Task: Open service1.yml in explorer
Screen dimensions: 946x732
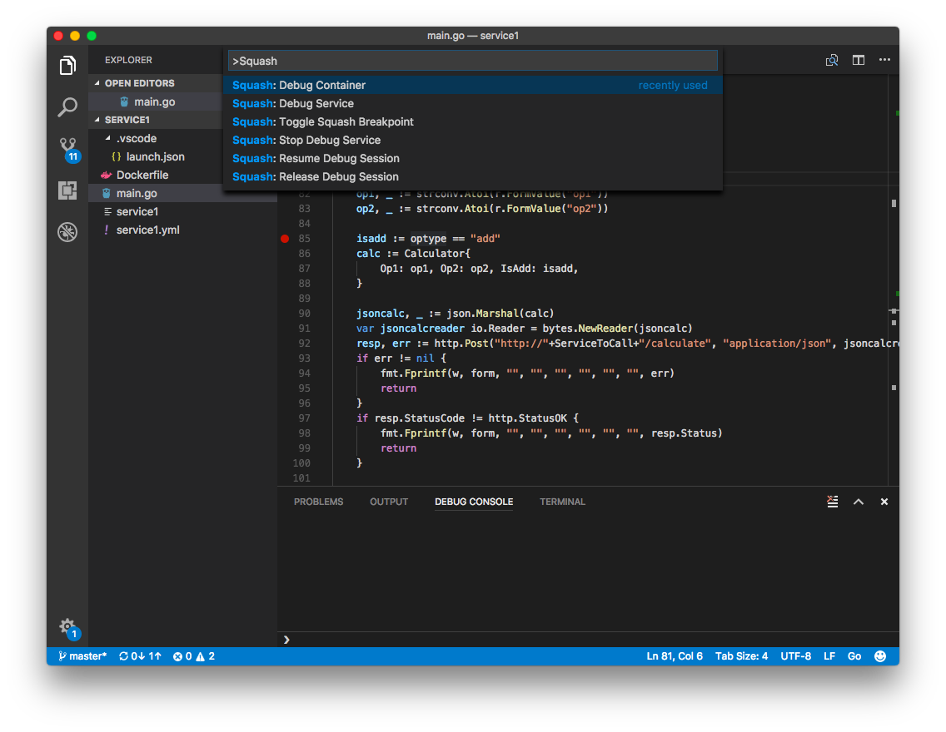Action: pyautogui.click(x=148, y=230)
